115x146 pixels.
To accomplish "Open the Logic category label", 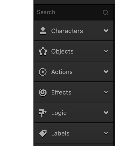I will point(59,113).
